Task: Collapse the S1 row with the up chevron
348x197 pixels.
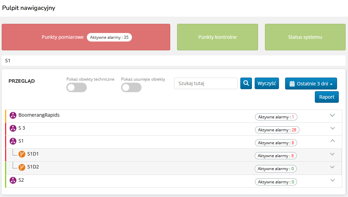Action: click(x=333, y=141)
